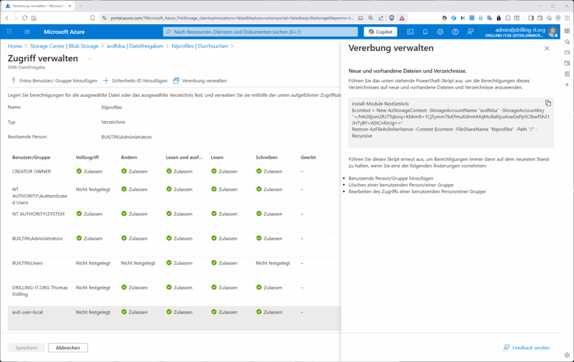The height and width of the screenshot is (362, 574).
Task: Click the feedback icon in the top bar
Action: [471, 31]
